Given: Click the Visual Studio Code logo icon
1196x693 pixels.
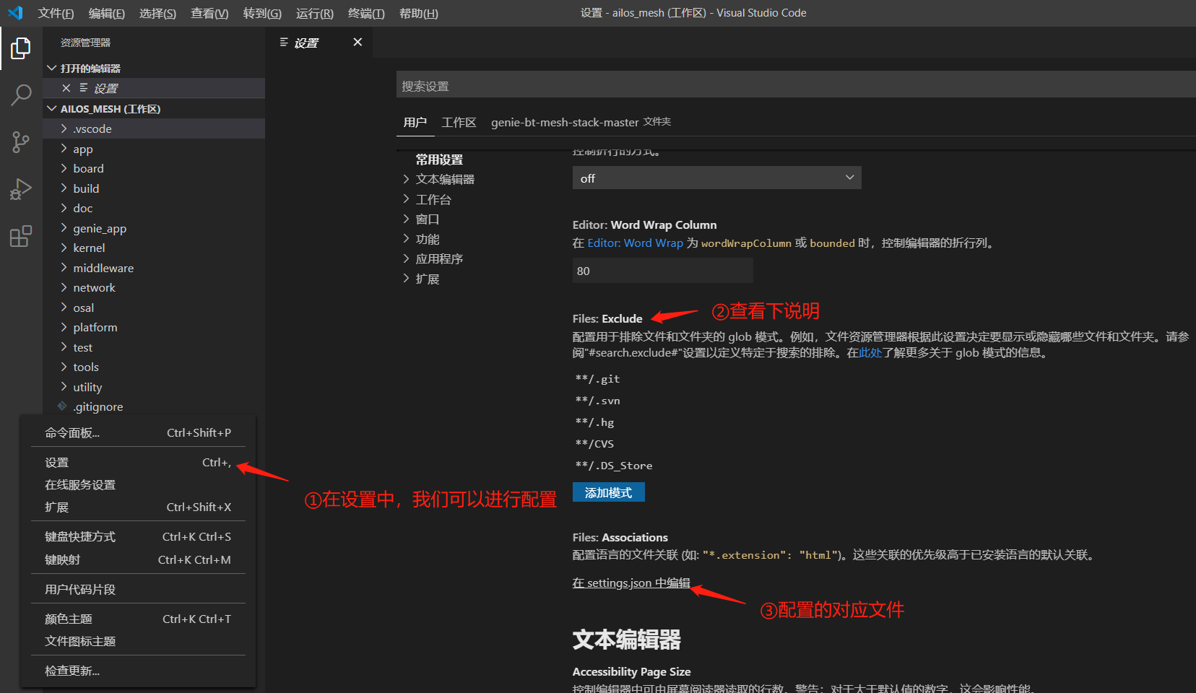Looking at the screenshot, I should [15, 12].
